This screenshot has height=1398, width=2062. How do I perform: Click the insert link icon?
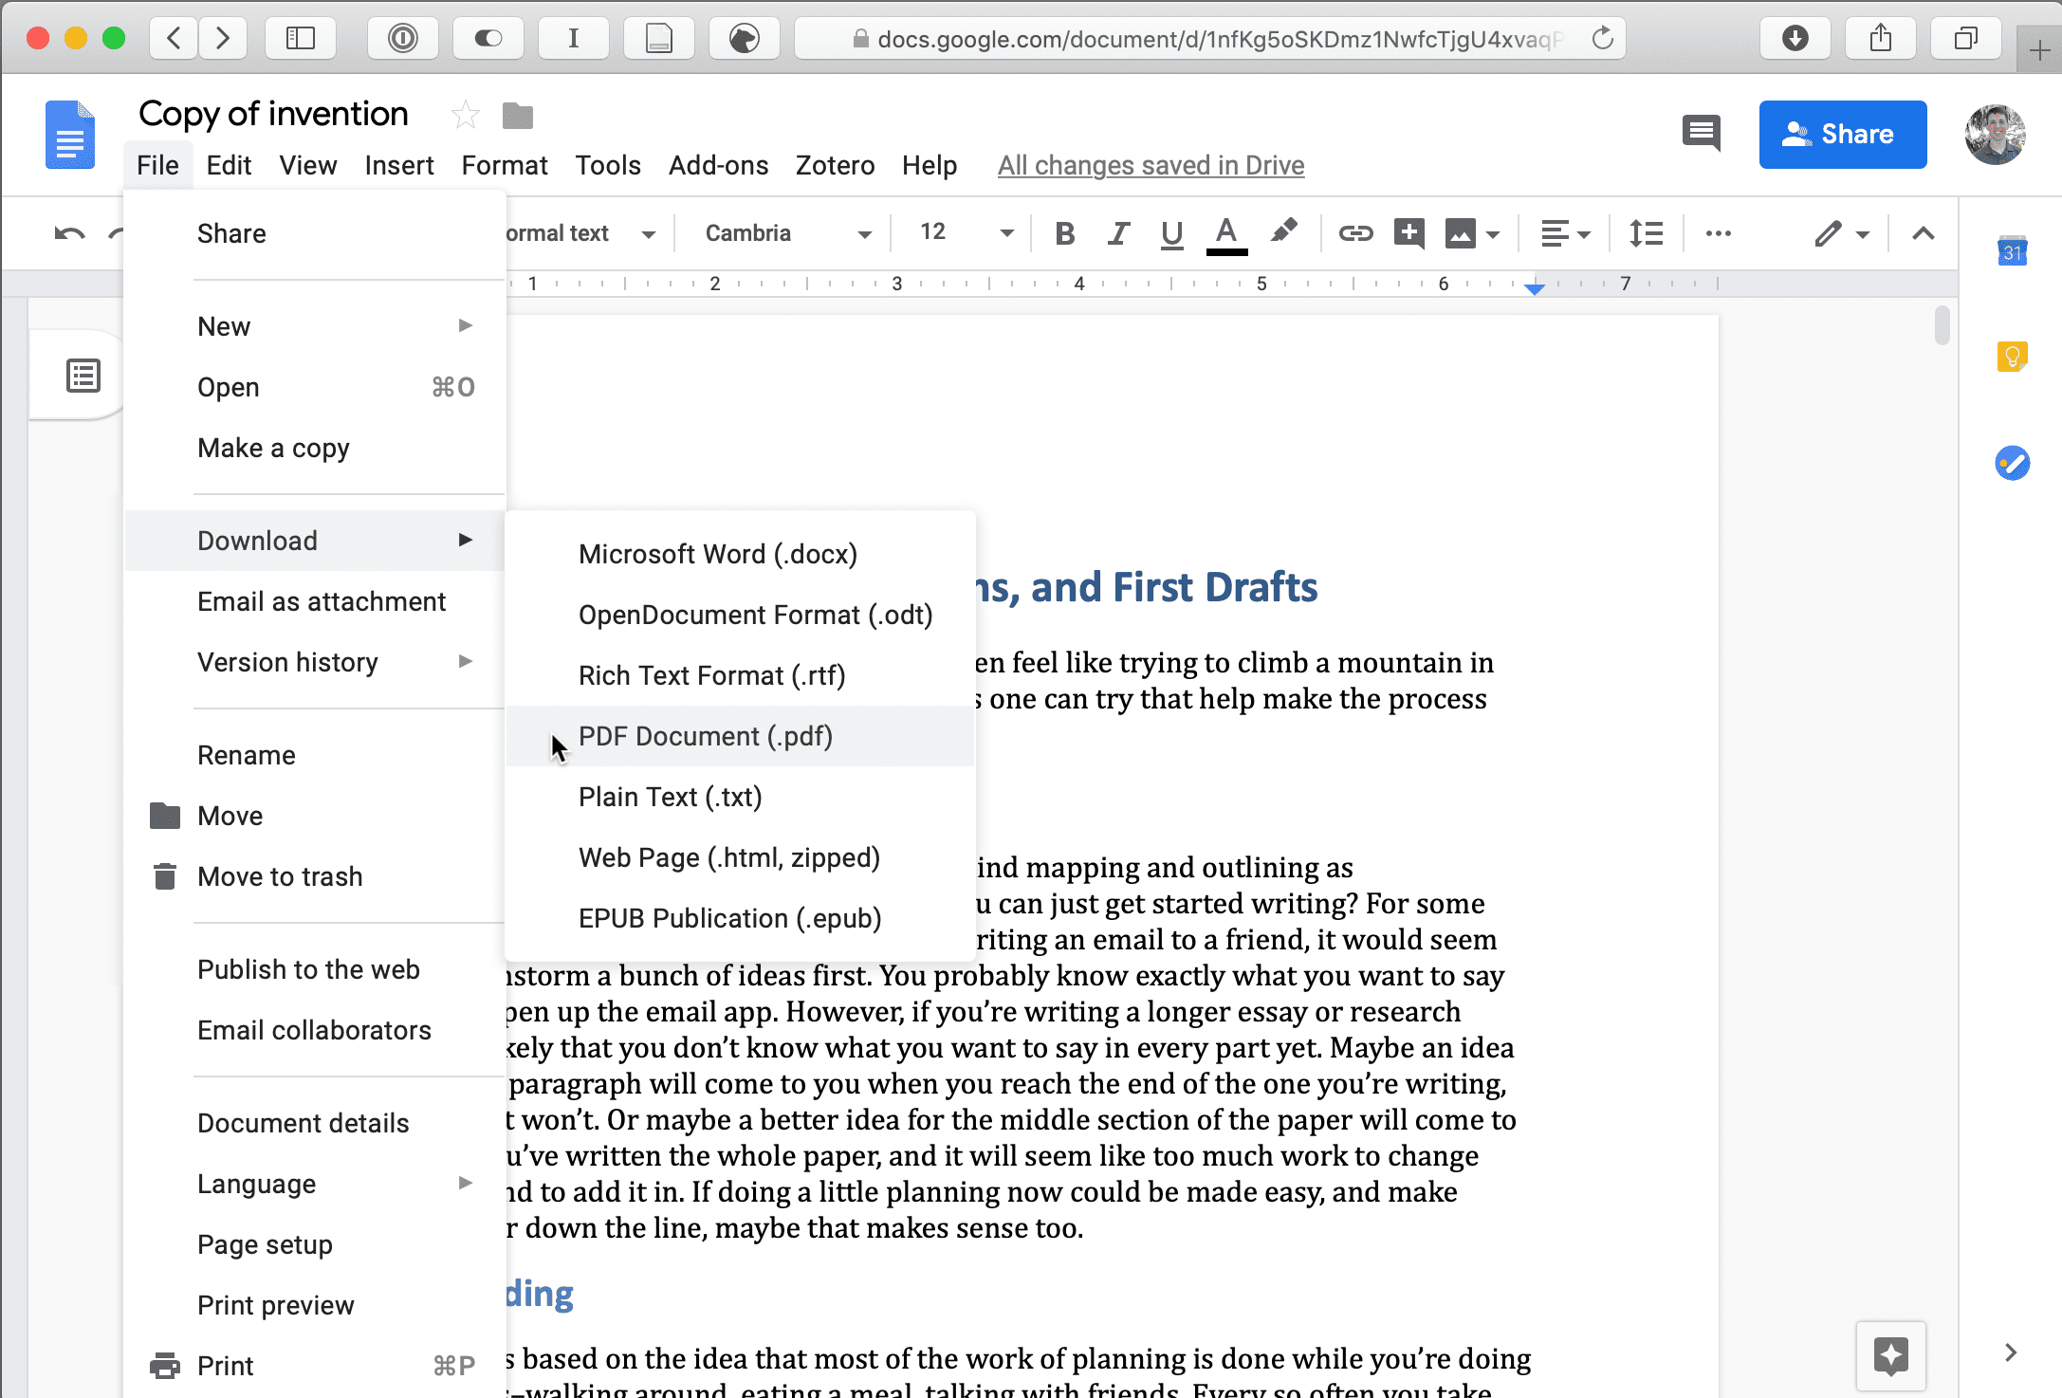coord(1355,233)
